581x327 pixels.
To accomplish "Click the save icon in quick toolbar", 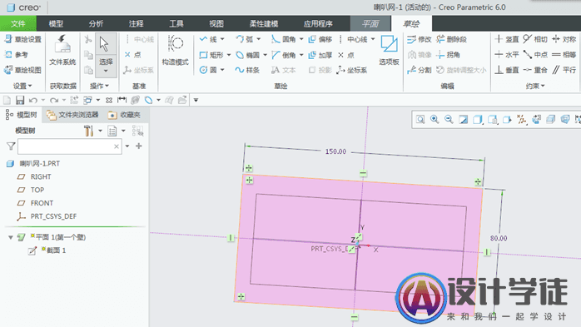I will click(20, 100).
